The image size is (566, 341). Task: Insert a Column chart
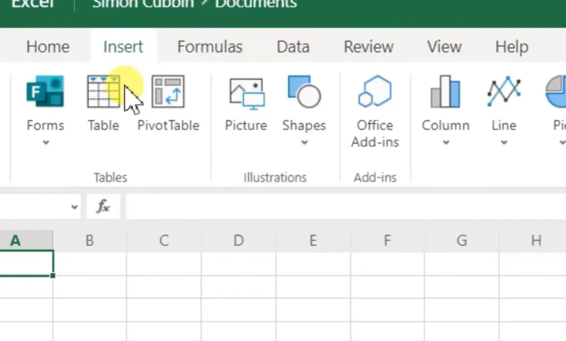(445, 91)
